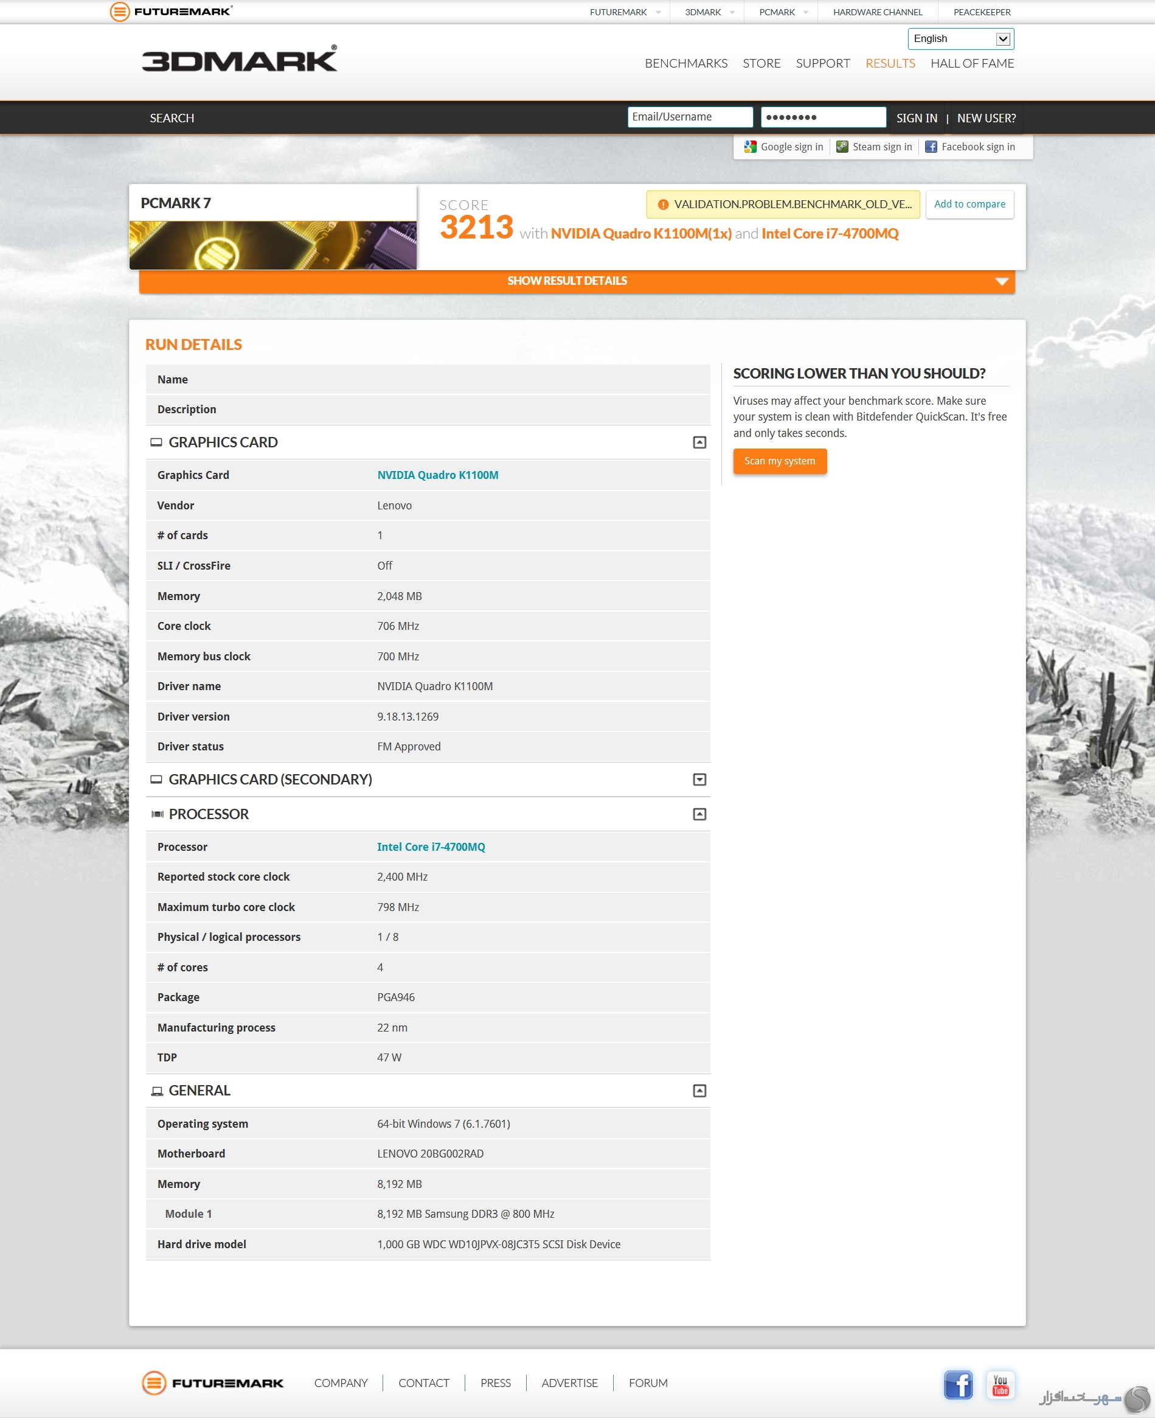1155x1418 pixels.
Task: Collapse the General section
Action: coord(699,1091)
